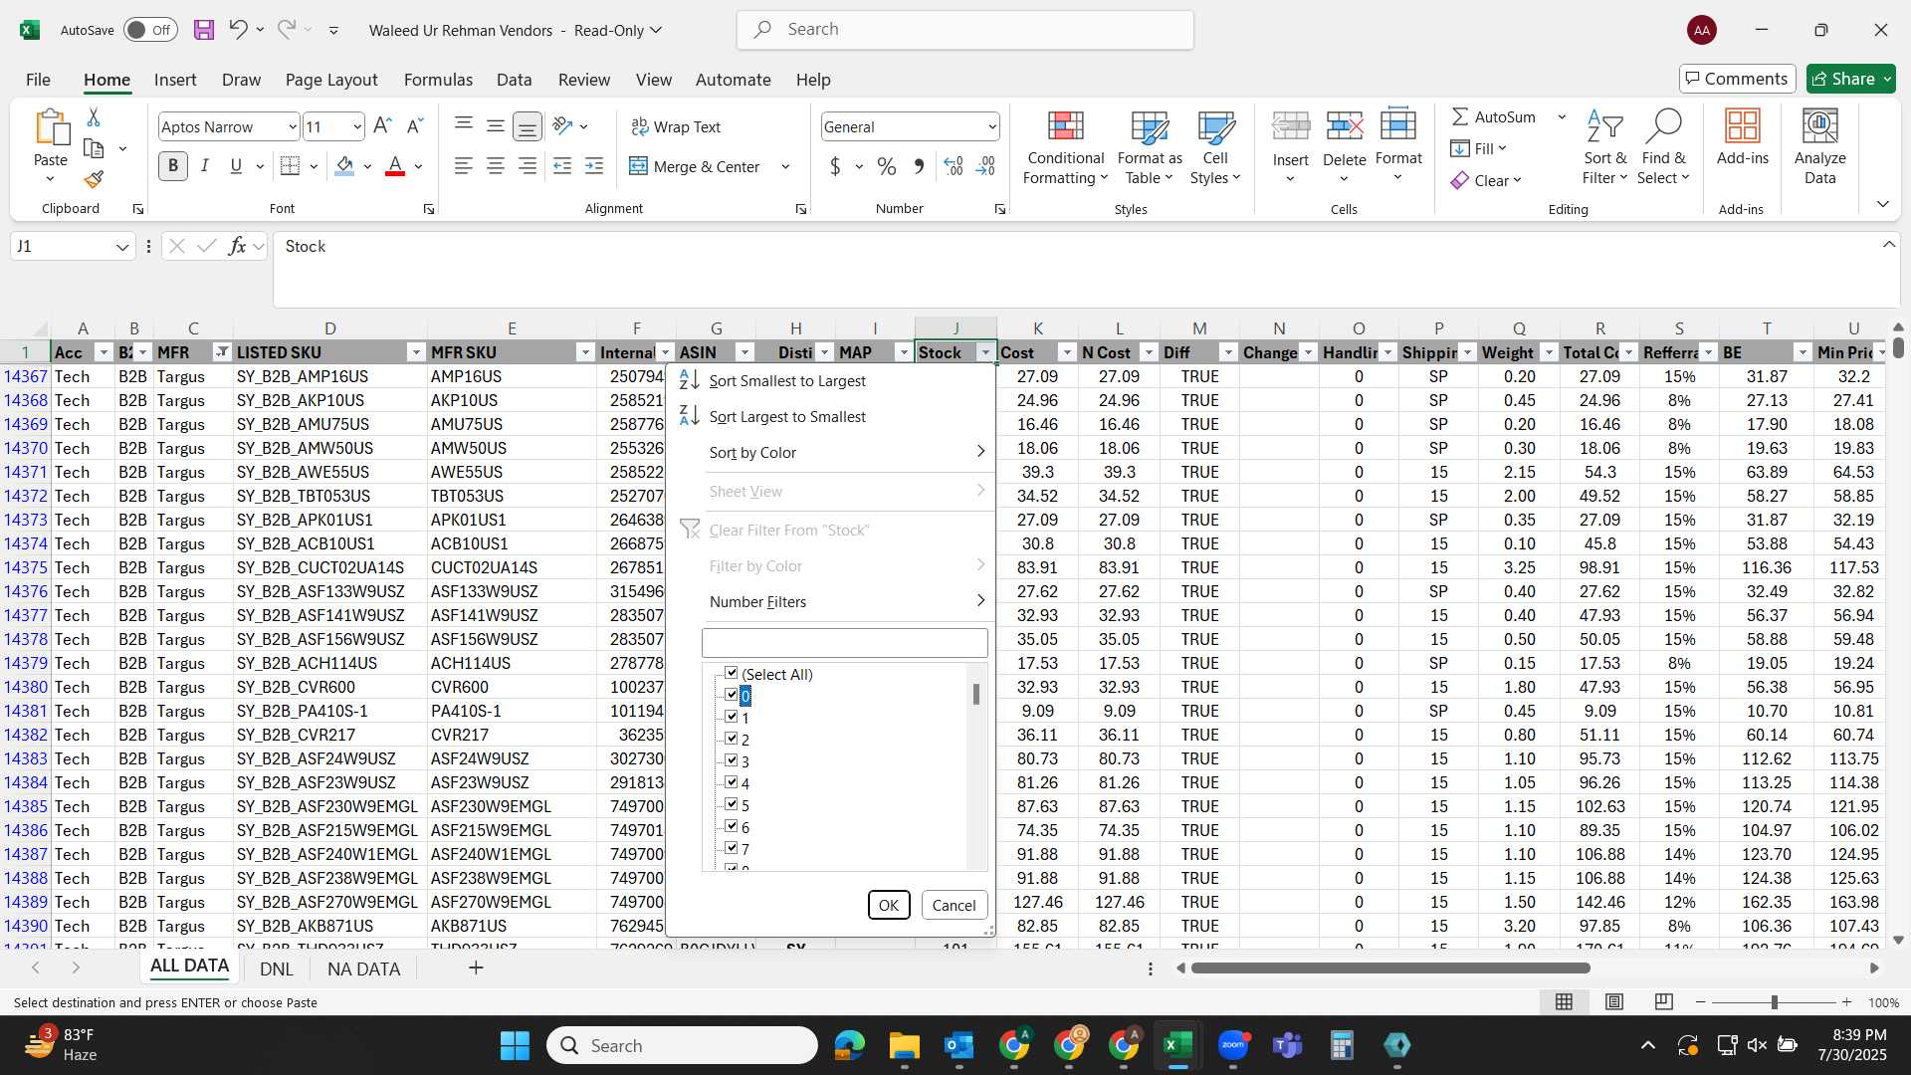Click Increase Font Size icon
Image resolution: width=1911 pixels, height=1075 pixels.
point(382,126)
